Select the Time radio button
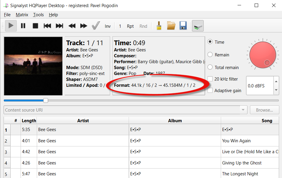 pos(210,42)
